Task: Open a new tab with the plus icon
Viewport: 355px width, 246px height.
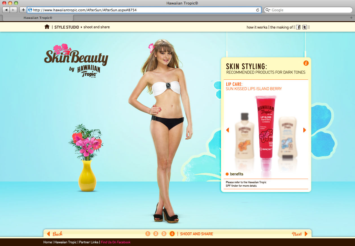Action: (x=351, y=18)
